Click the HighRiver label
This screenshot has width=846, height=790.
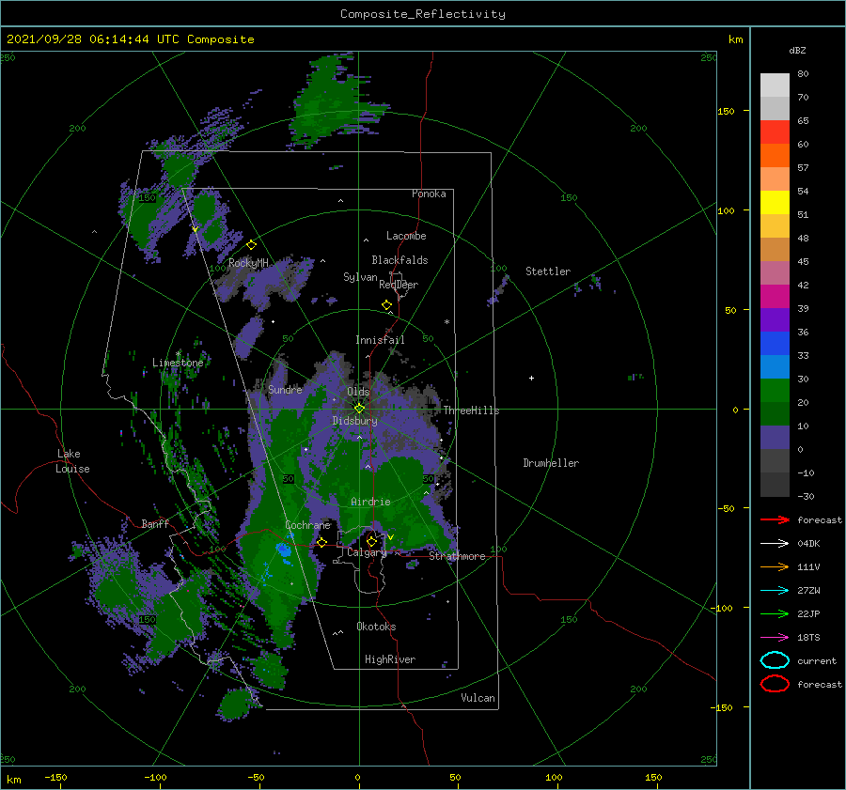click(390, 659)
